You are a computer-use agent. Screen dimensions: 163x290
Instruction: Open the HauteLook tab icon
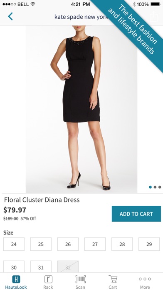pyautogui.click(x=16, y=279)
